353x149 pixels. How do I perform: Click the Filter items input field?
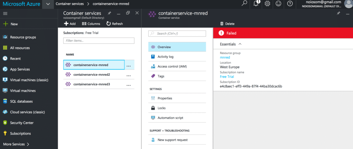[x=99, y=41]
